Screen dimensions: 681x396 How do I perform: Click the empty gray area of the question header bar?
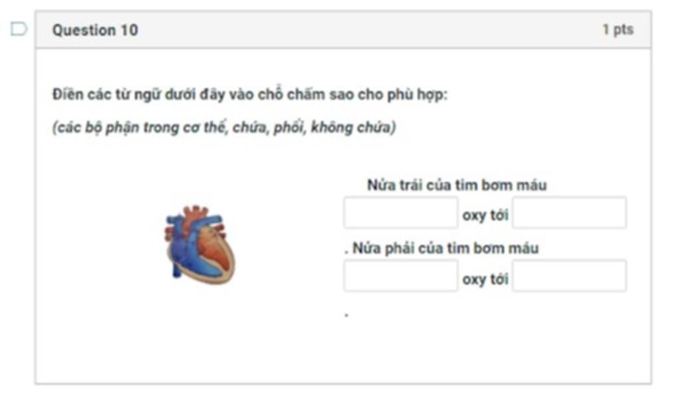coord(369,29)
